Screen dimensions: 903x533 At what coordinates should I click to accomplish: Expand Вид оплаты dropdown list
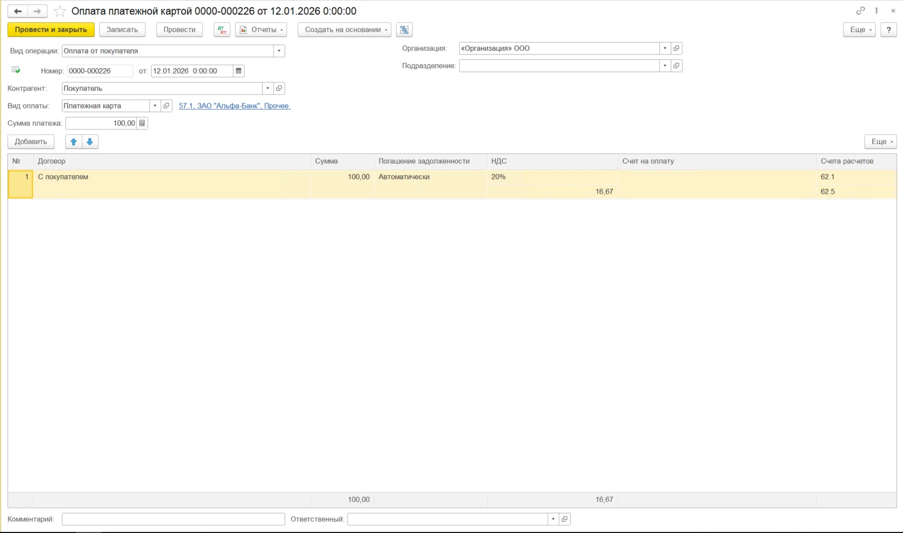(x=155, y=106)
